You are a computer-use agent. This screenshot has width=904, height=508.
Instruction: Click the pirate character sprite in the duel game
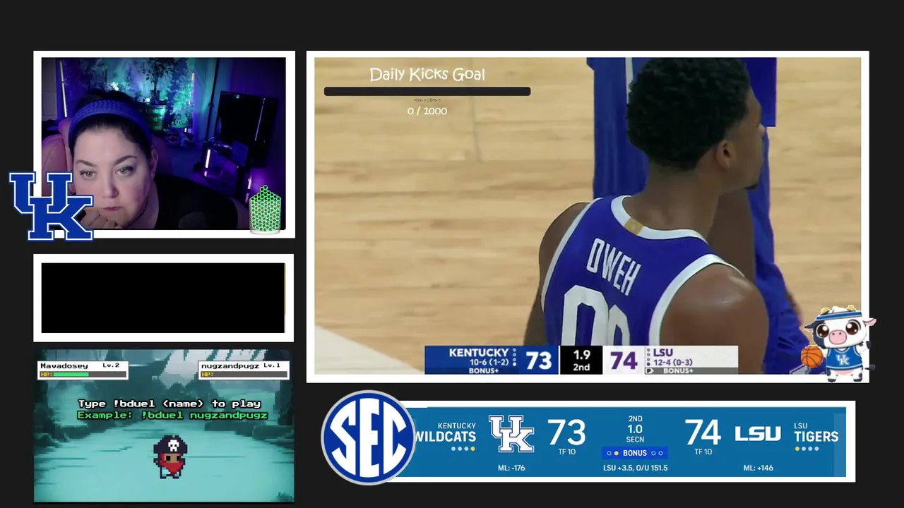169,456
